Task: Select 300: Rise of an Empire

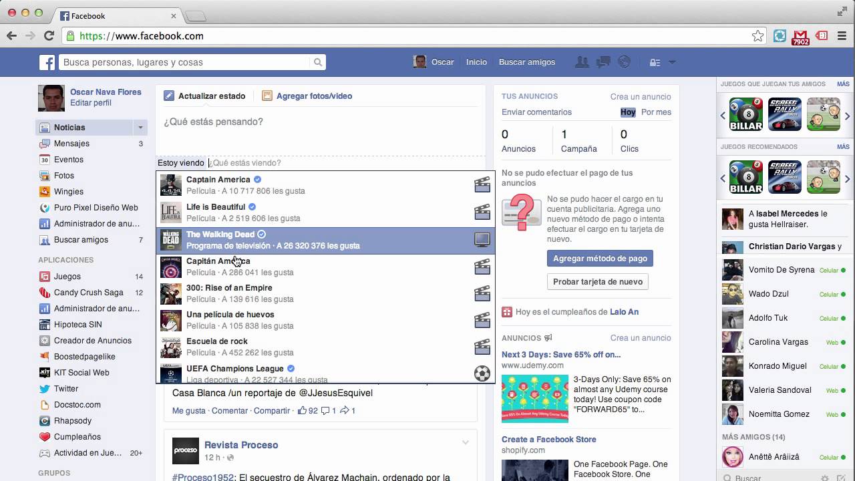Action: [326, 293]
